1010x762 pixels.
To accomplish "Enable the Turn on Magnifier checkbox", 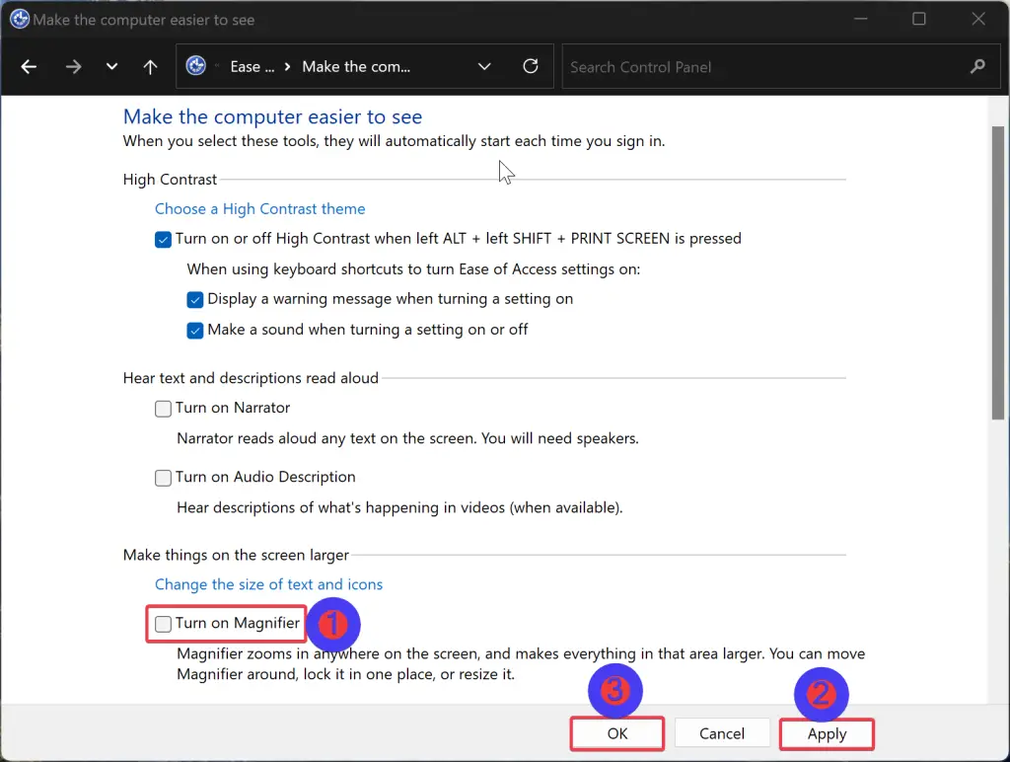I will 162,623.
